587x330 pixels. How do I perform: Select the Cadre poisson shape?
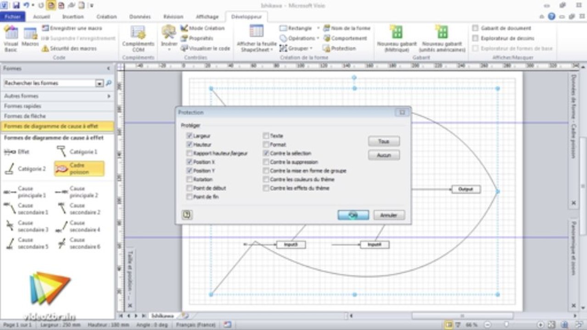[x=79, y=169]
